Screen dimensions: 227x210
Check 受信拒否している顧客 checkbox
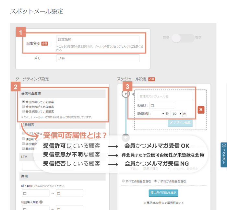point(23,111)
